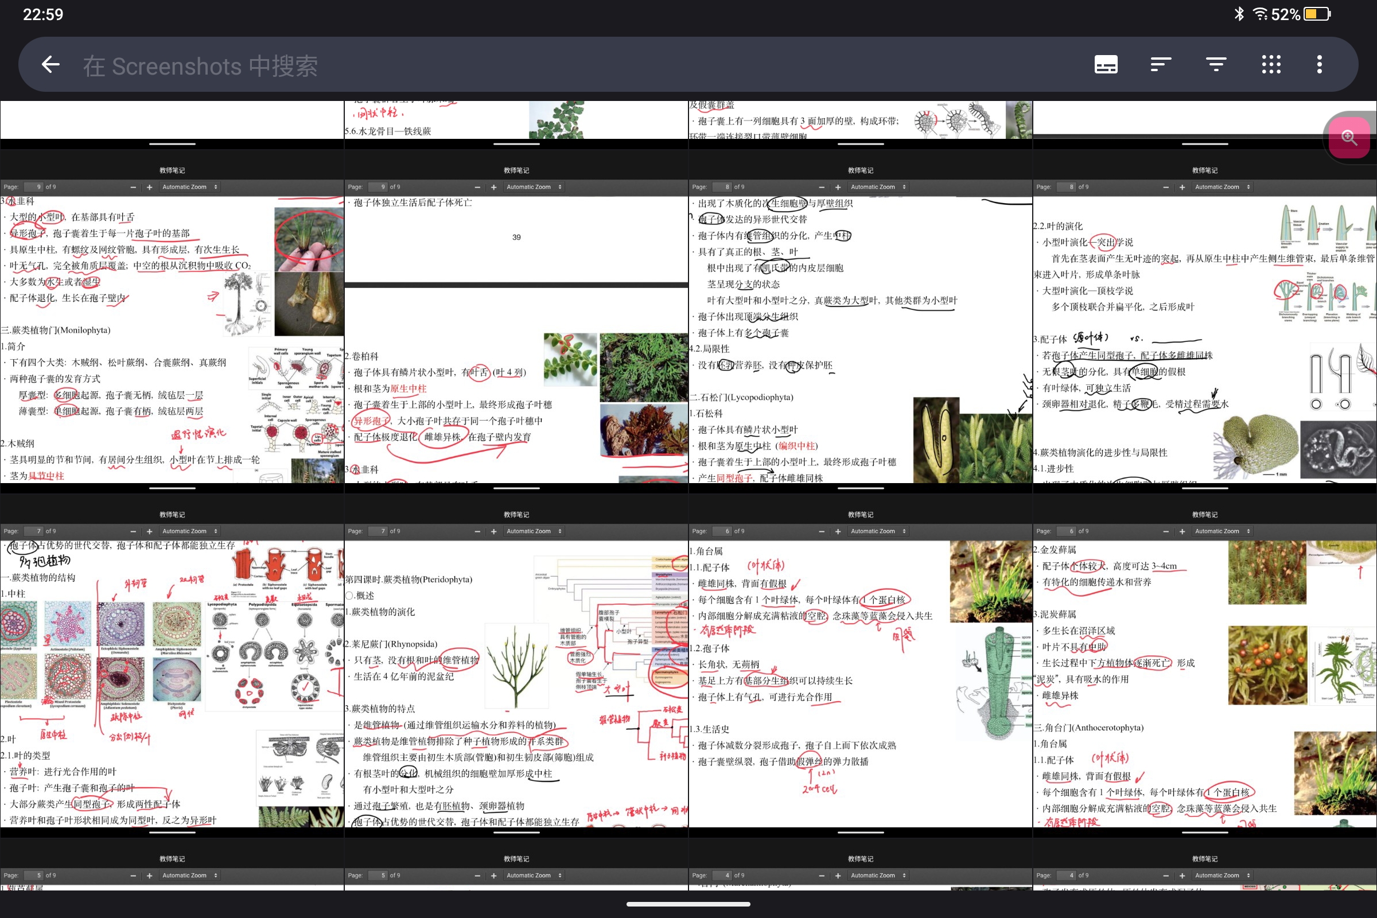
Task: Open top-row thumbnail showing 5.6.水龙骨目—铁线蕨
Action: point(516,124)
